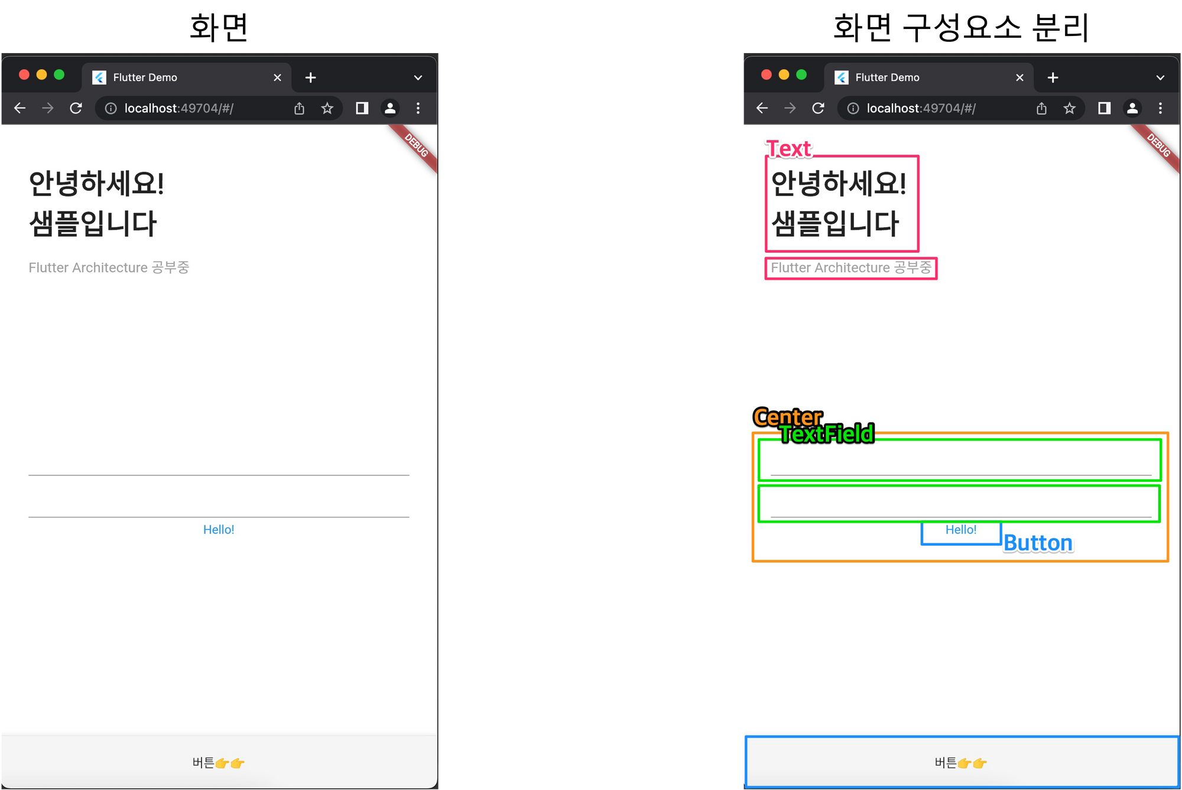This screenshot has width=1182, height=790.
Task: Click the reload/refresh icon in browser
Action: (x=76, y=107)
